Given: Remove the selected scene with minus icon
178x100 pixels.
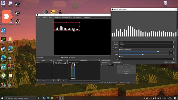Looking at the screenshot, I should pyautogui.click(x=40, y=80).
